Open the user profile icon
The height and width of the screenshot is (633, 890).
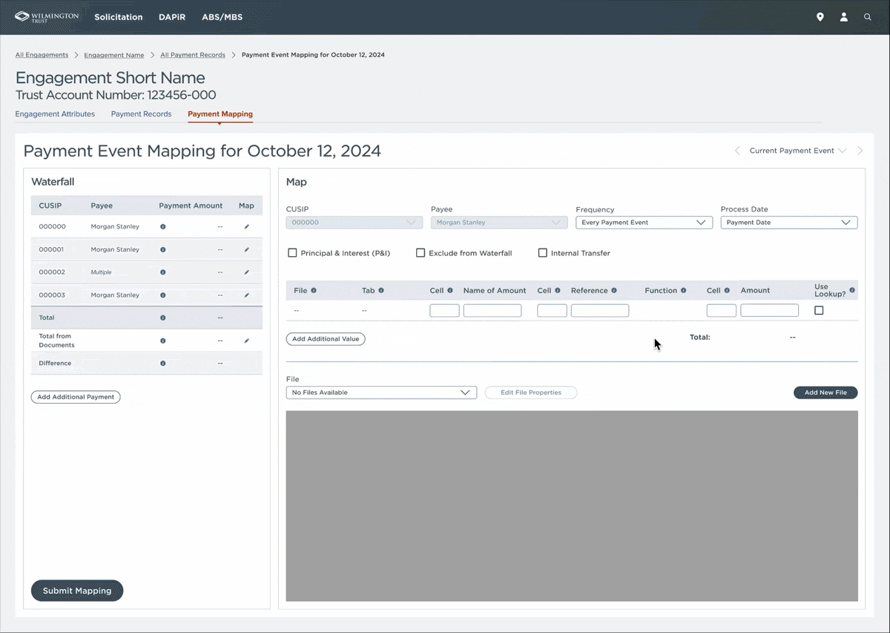tap(843, 17)
